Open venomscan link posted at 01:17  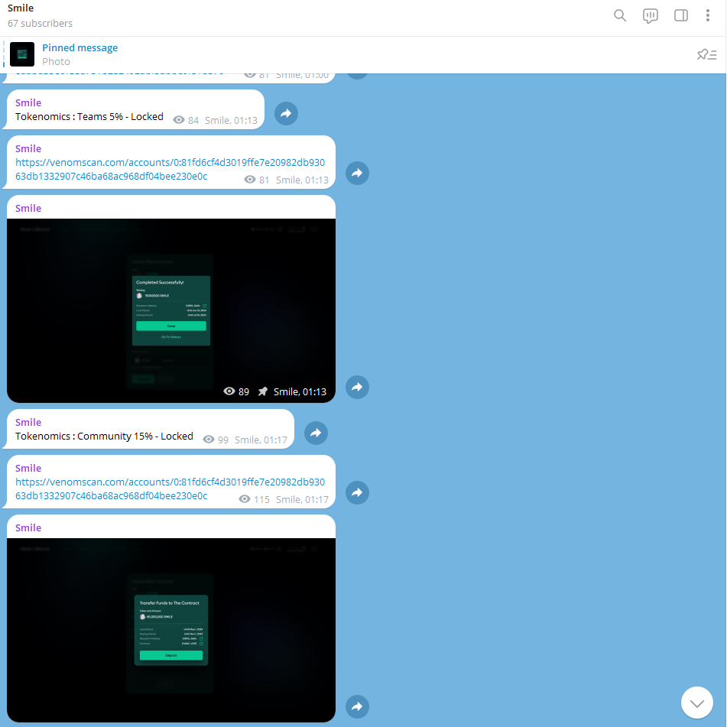point(170,488)
